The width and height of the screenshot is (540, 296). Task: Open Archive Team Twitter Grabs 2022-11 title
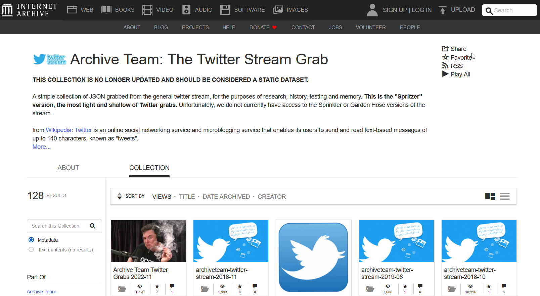(140, 273)
